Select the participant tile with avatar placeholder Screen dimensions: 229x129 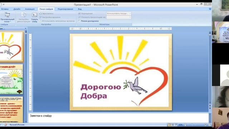pyautogui.click(x=220, y=75)
